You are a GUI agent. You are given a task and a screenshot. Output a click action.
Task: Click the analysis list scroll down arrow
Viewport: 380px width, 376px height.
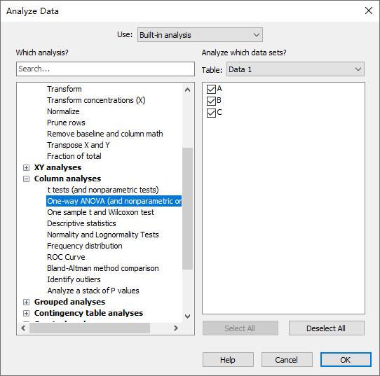(187, 316)
